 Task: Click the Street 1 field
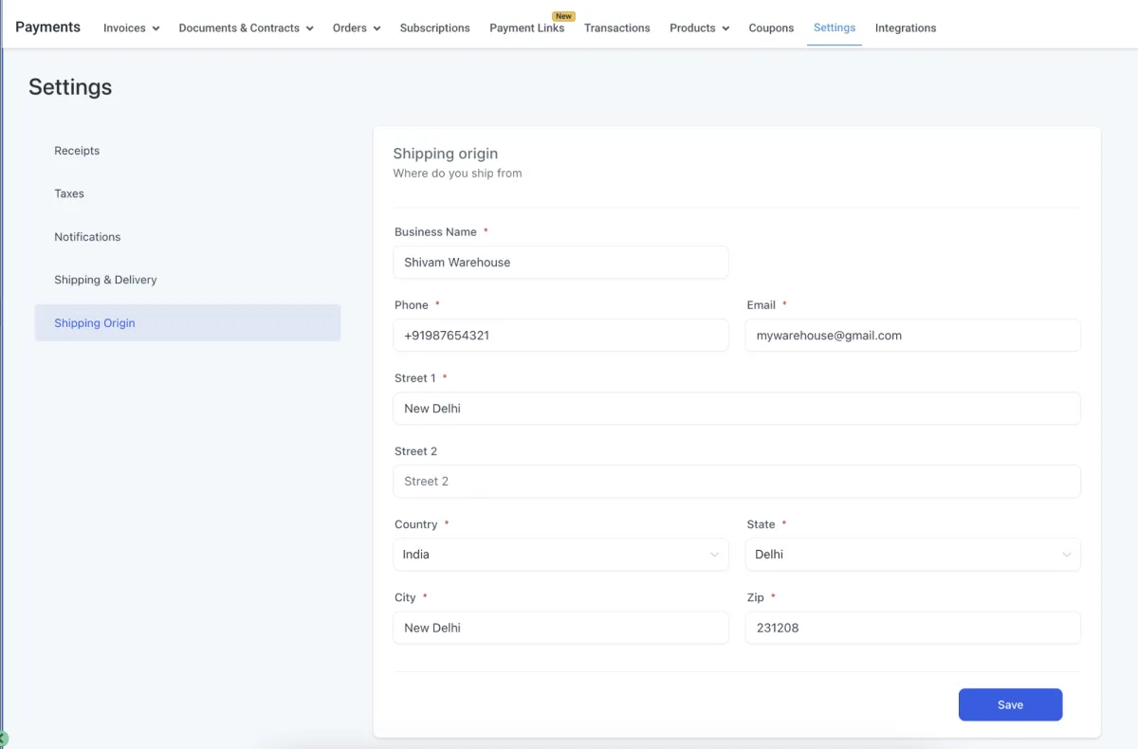(737, 409)
